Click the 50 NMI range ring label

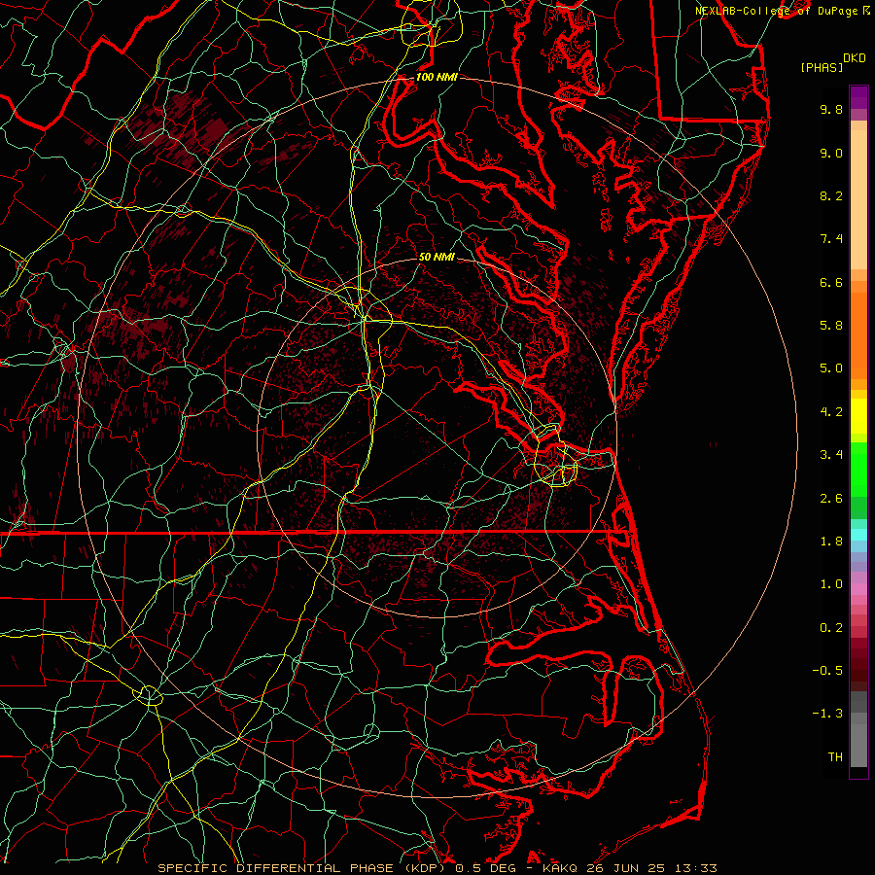437,257
